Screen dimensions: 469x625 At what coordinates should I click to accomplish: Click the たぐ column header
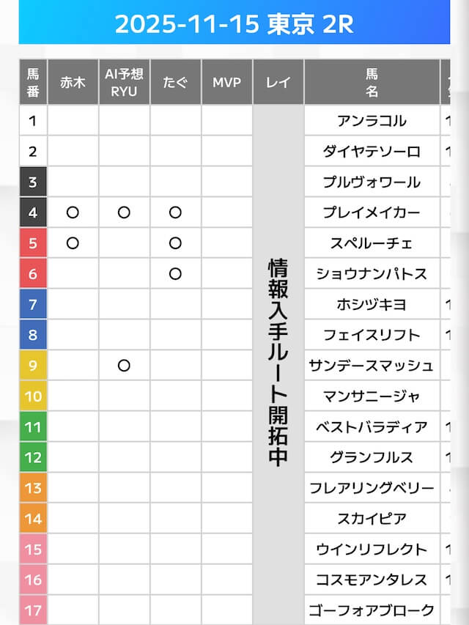[175, 82]
